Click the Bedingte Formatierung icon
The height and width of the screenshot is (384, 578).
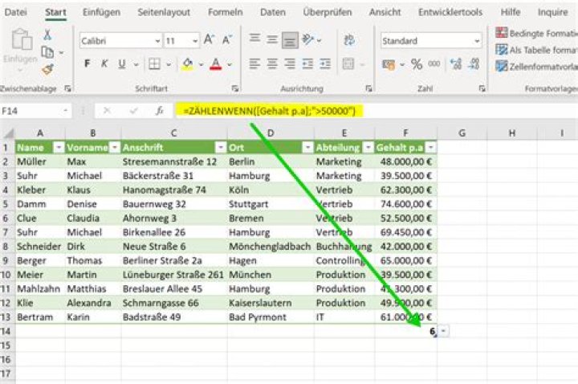501,33
